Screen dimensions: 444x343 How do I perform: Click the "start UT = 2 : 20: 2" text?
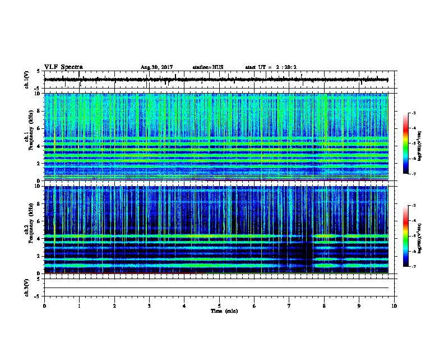[x=271, y=67]
